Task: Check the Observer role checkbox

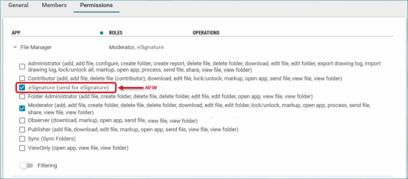Action: click(22, 121)
